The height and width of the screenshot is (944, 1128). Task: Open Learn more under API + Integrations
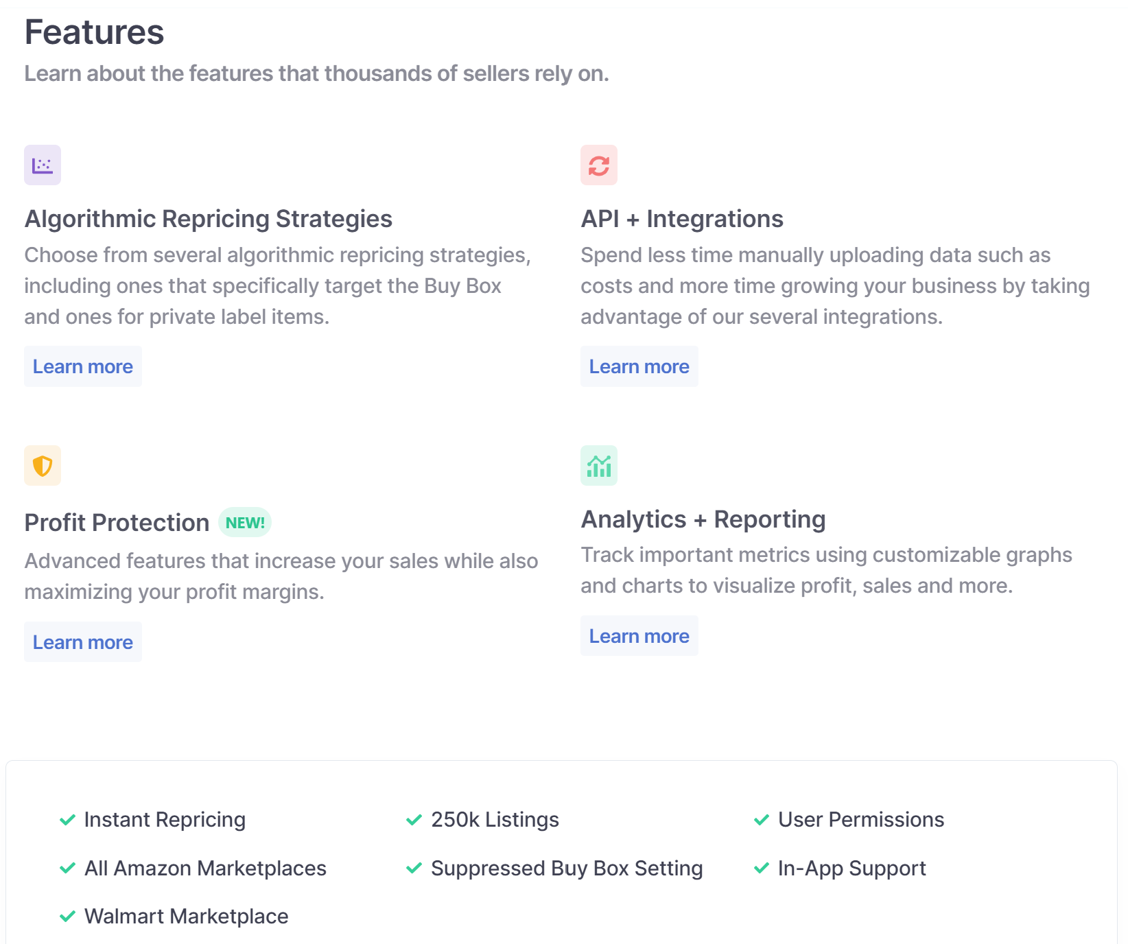639,366
